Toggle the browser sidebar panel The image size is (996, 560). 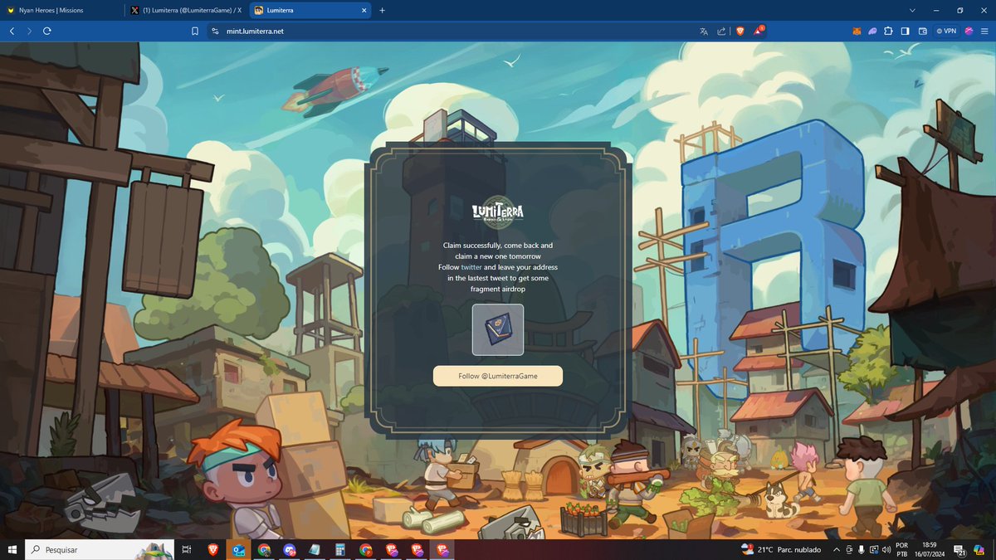(906, 31)
